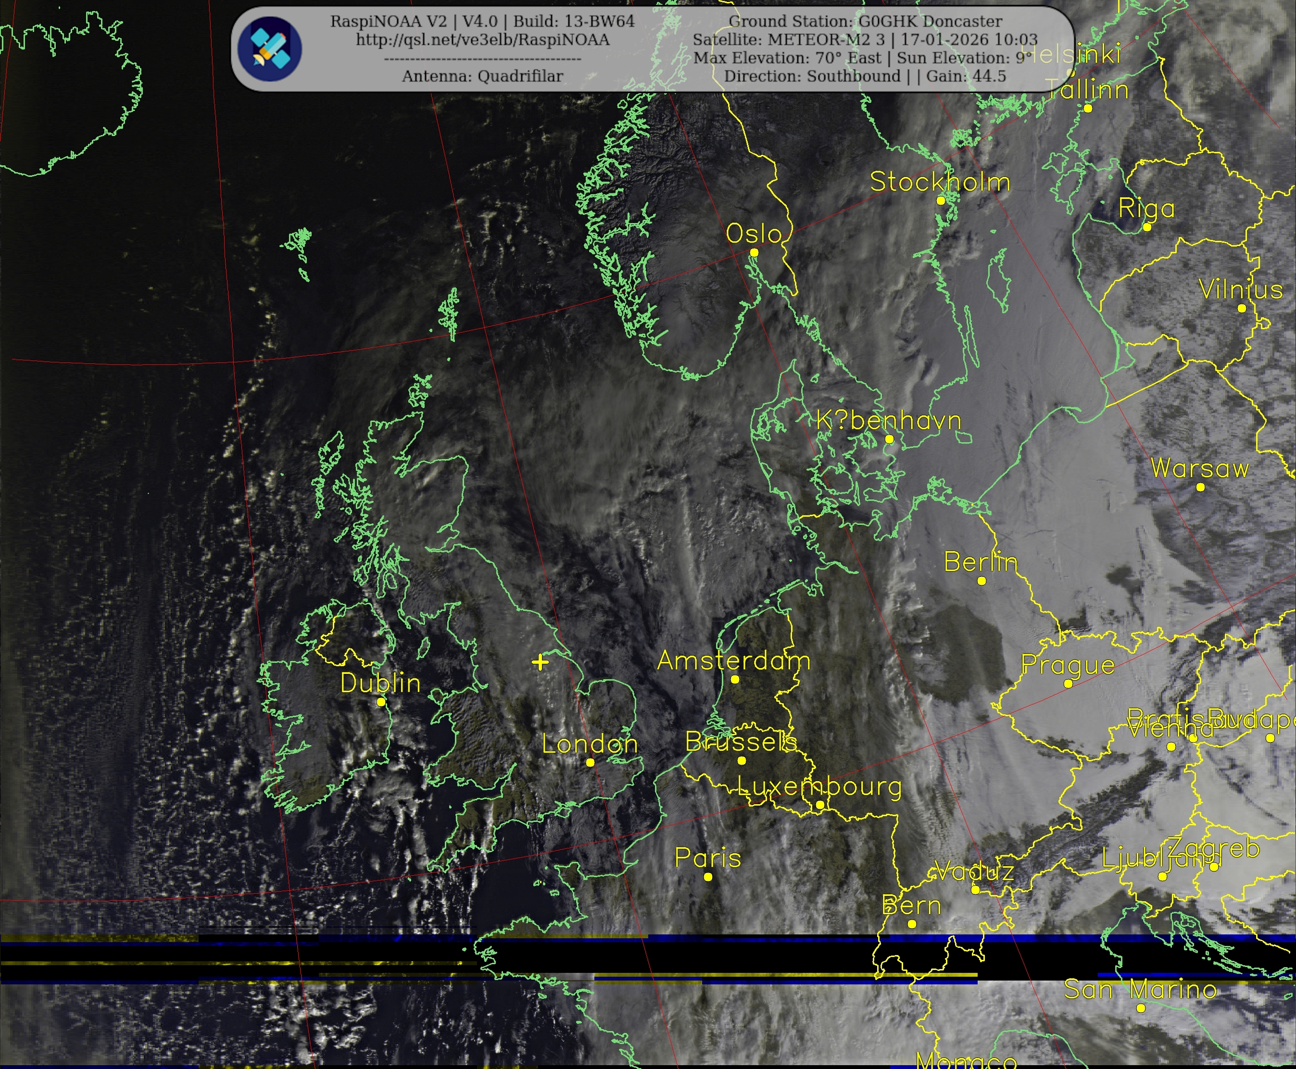Click the Dublin city marker dot
This screenshot has height=1069, width=1296.
[381, 702]
